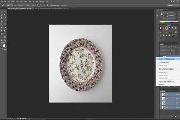Image resolution: width=180 pixels, height=120 pixels.
Task: Open path arrangement options
Action: (x=44, y=5)
